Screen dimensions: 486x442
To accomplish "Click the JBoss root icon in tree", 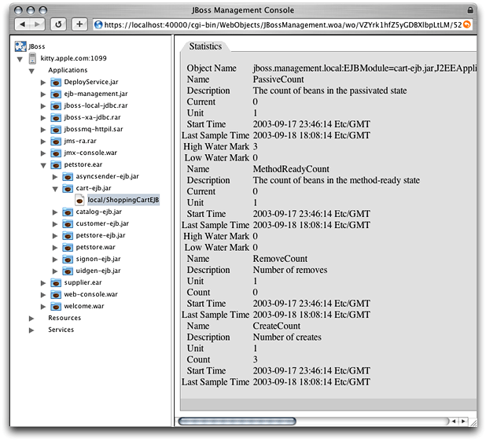I will tap(20, 46).
